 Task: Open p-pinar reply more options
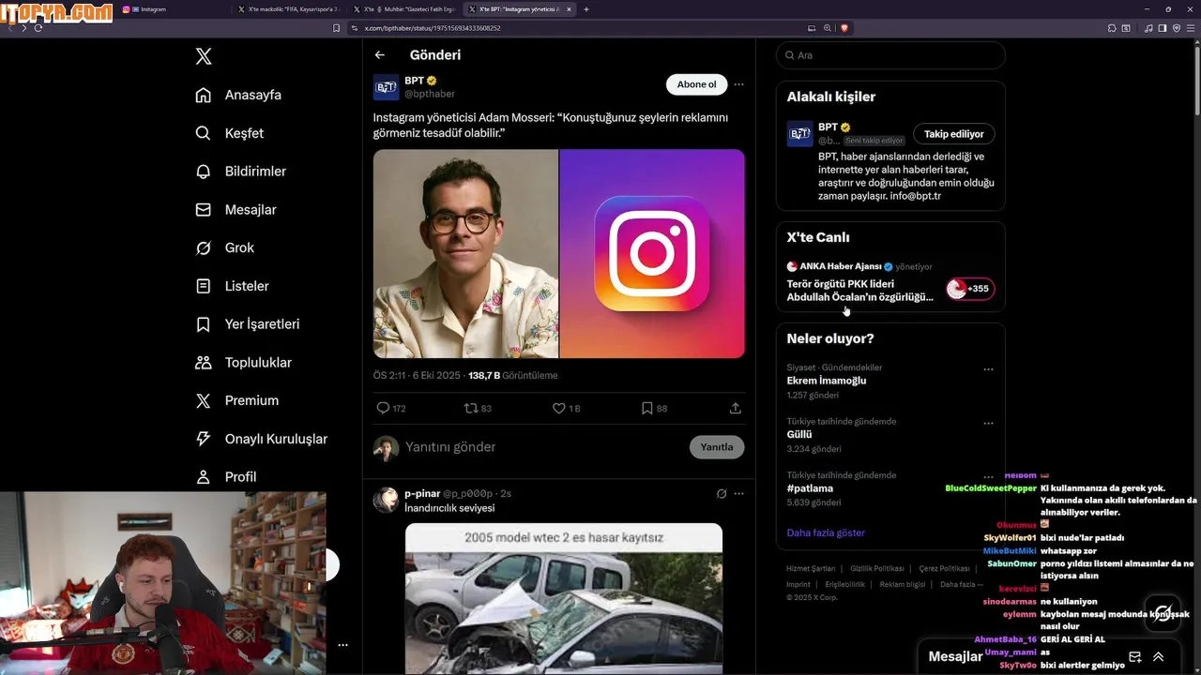[738, 493]
